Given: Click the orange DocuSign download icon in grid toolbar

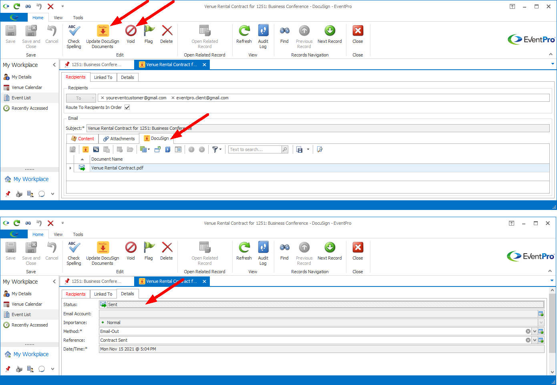Looking at the screenshot, I should 86,149.
